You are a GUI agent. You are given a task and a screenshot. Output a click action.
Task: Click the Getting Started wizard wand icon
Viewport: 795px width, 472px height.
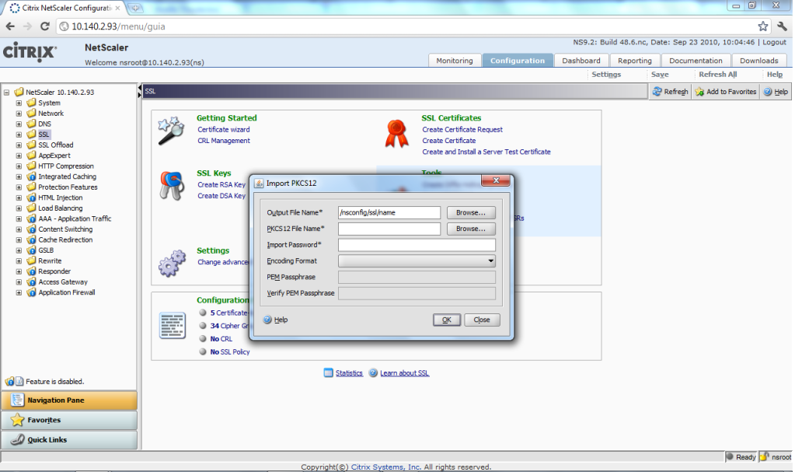point(171,131)
